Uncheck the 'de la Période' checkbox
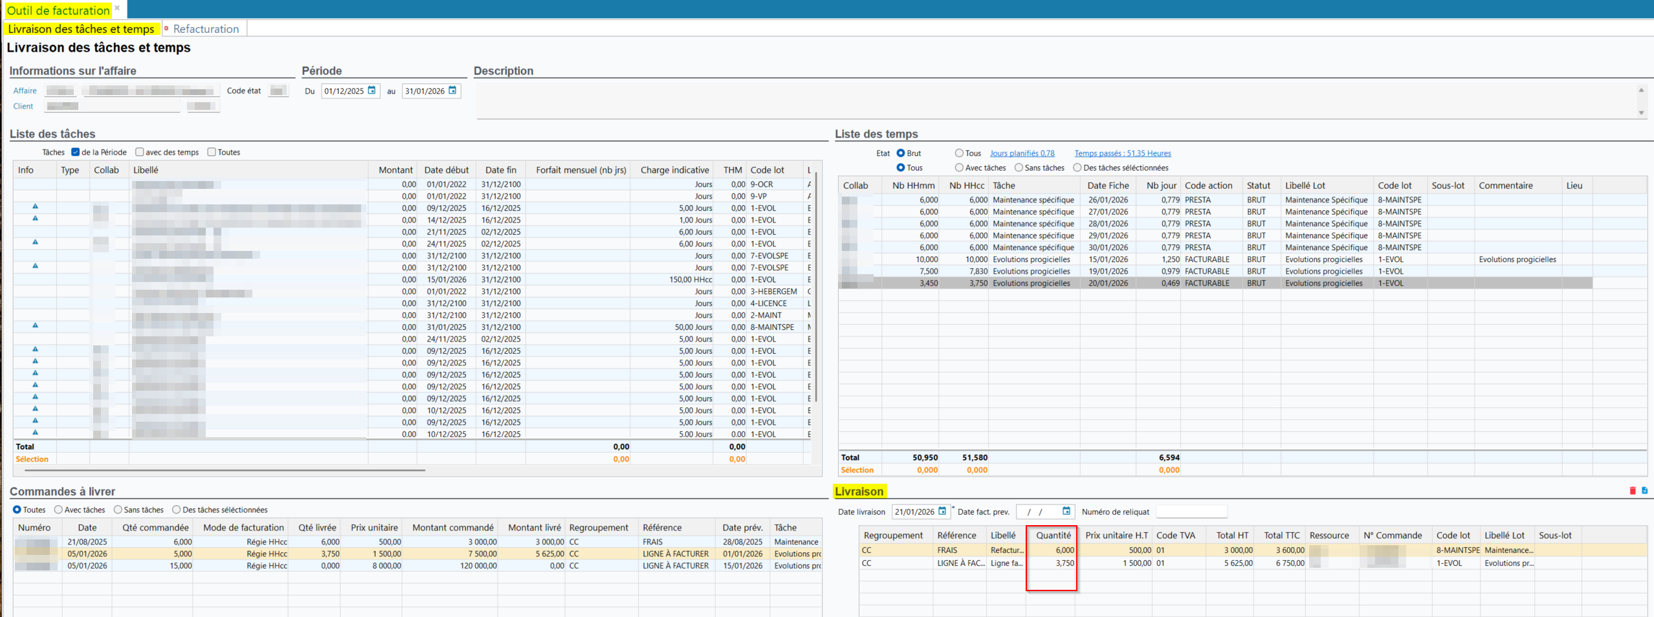This screenshot has width=1654, height=617. coord(76,152)
